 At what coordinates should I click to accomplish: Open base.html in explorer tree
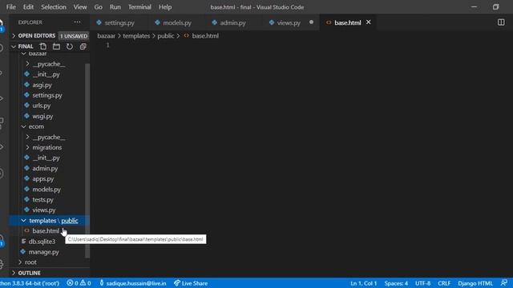[46, 231]
